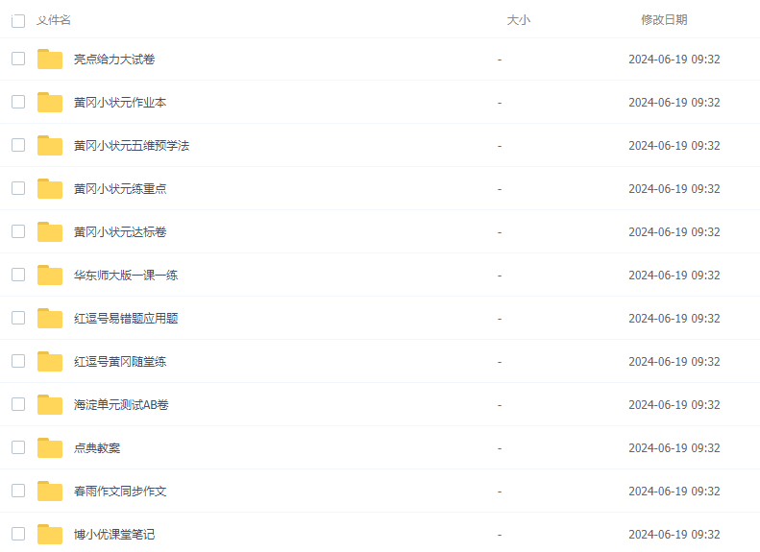Screen dimensions: 760x552
Task: Select checkbox for 华东师大版一课一练
Action: (x=18, y=275)
